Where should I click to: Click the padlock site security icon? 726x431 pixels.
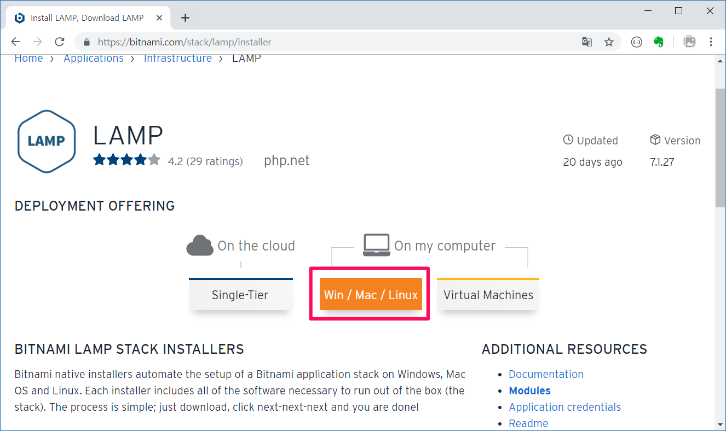86,42
